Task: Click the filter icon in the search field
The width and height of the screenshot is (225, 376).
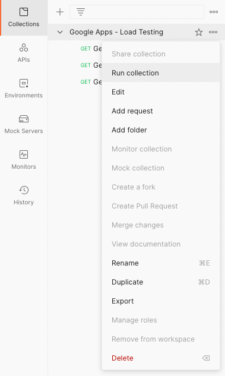Action: [81, 12]
